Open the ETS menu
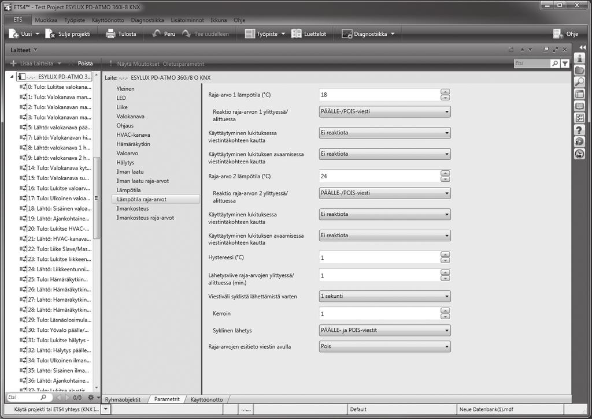592x419 pixels. 18,20
